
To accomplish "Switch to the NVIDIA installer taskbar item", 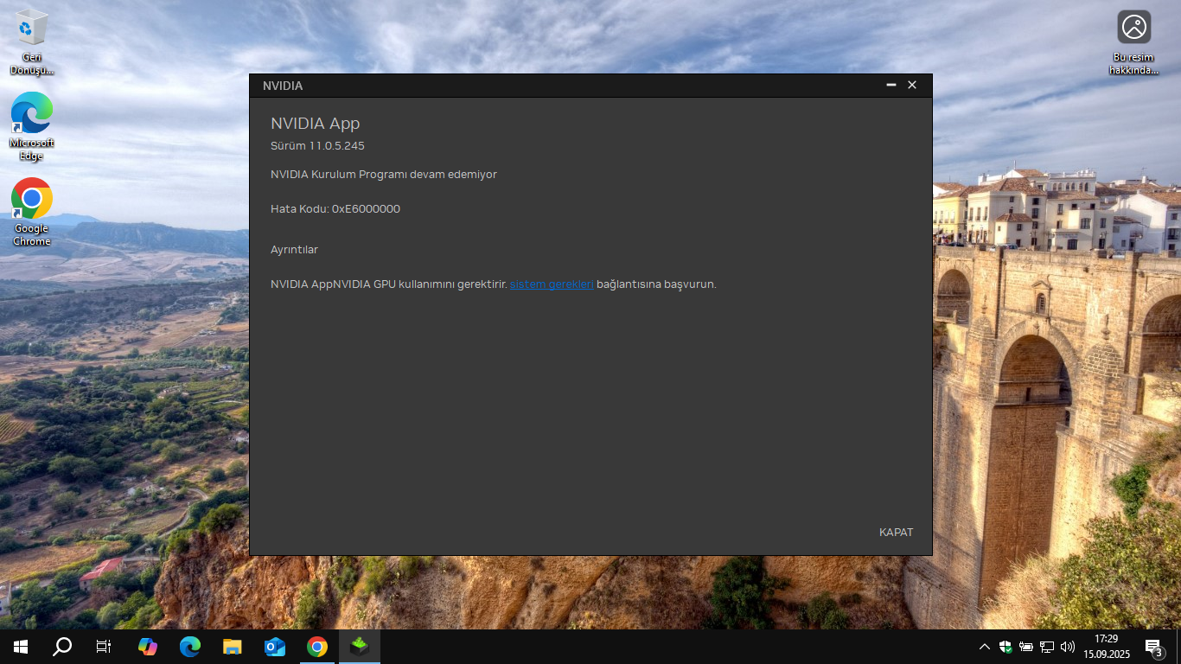I will click(x=359, y=647).
